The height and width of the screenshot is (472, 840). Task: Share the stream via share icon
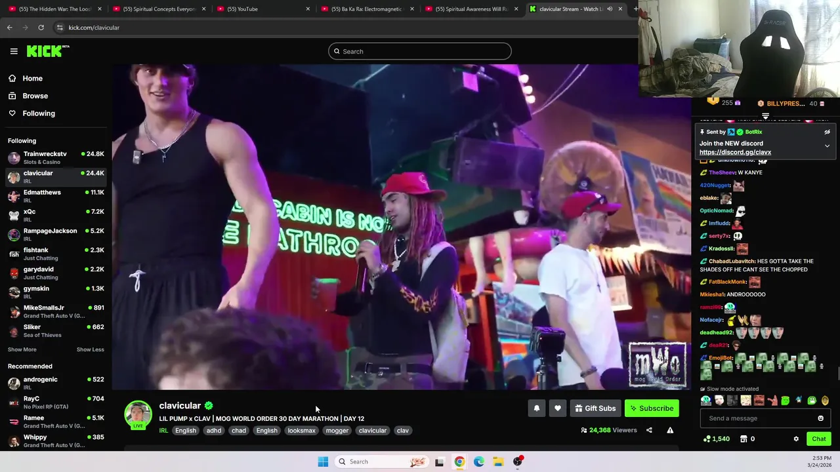point(649,430)
